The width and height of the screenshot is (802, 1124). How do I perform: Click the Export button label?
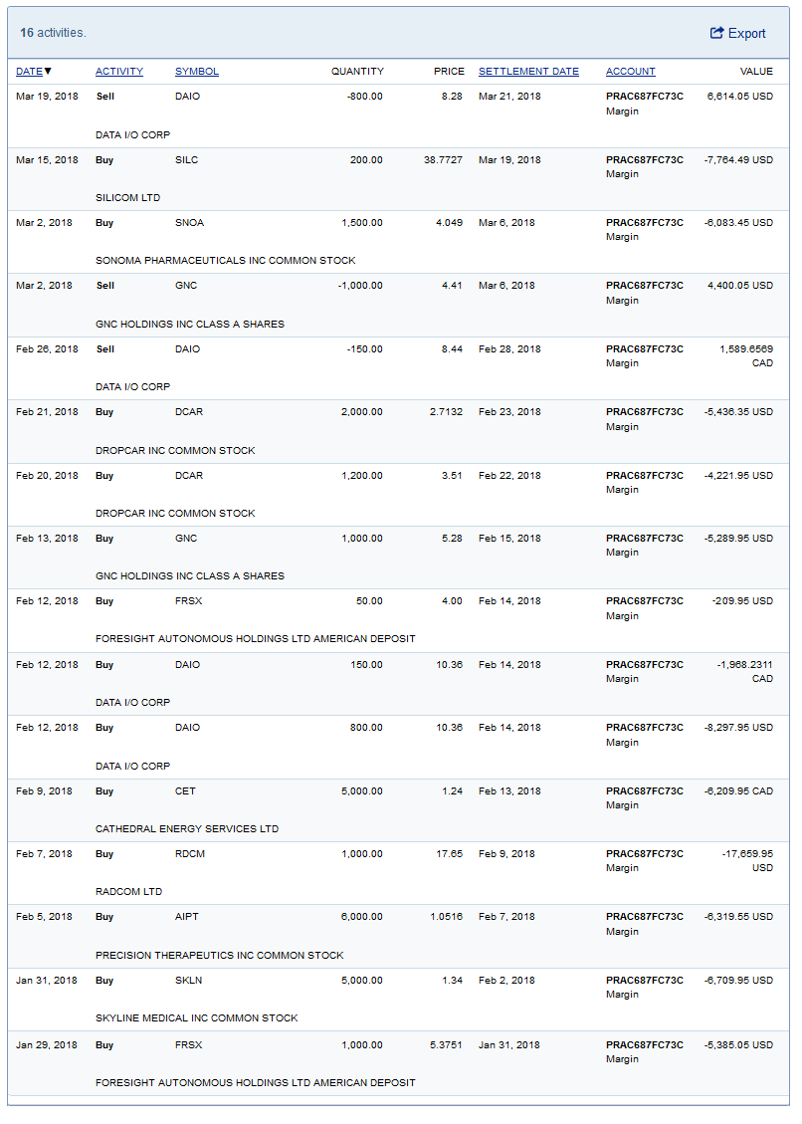click(747, 34)
